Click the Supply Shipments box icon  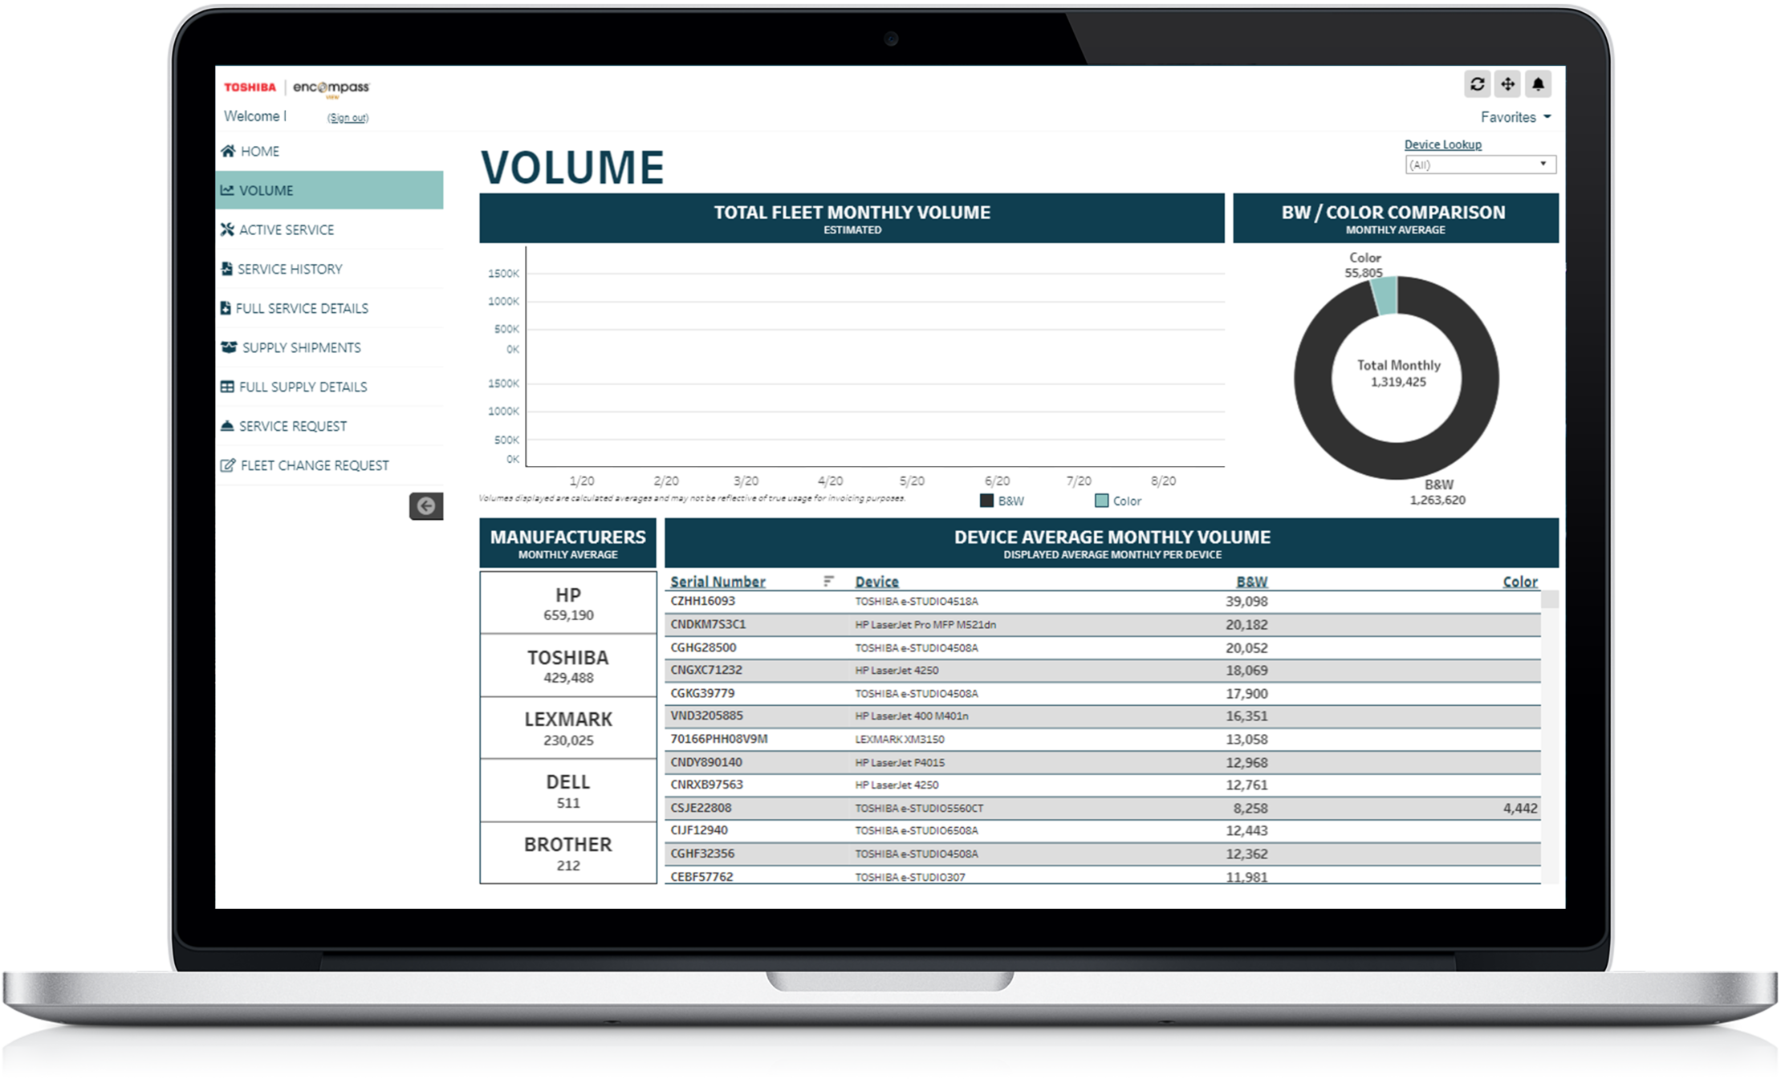tap(229, 347)
